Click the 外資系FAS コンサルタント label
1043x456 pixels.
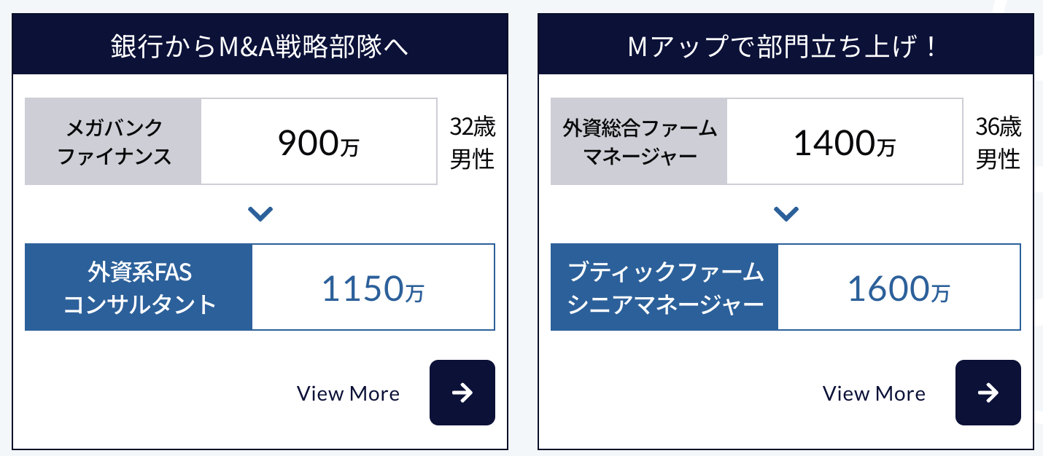tap(139, 287)
